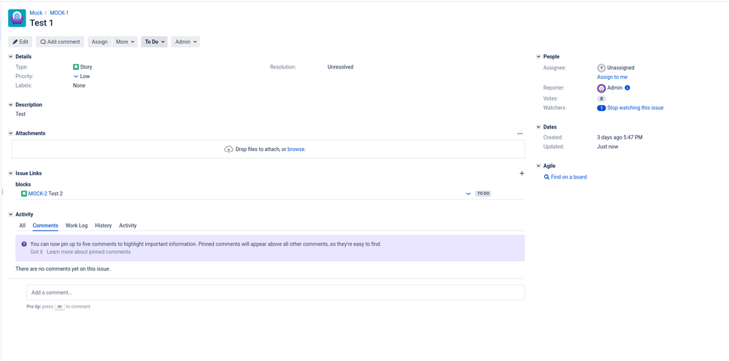Image resolution: width=729 pixels, height=361 pixels.
Task: Open the To Do status dropdown
Action: click(x=155, y=42)
